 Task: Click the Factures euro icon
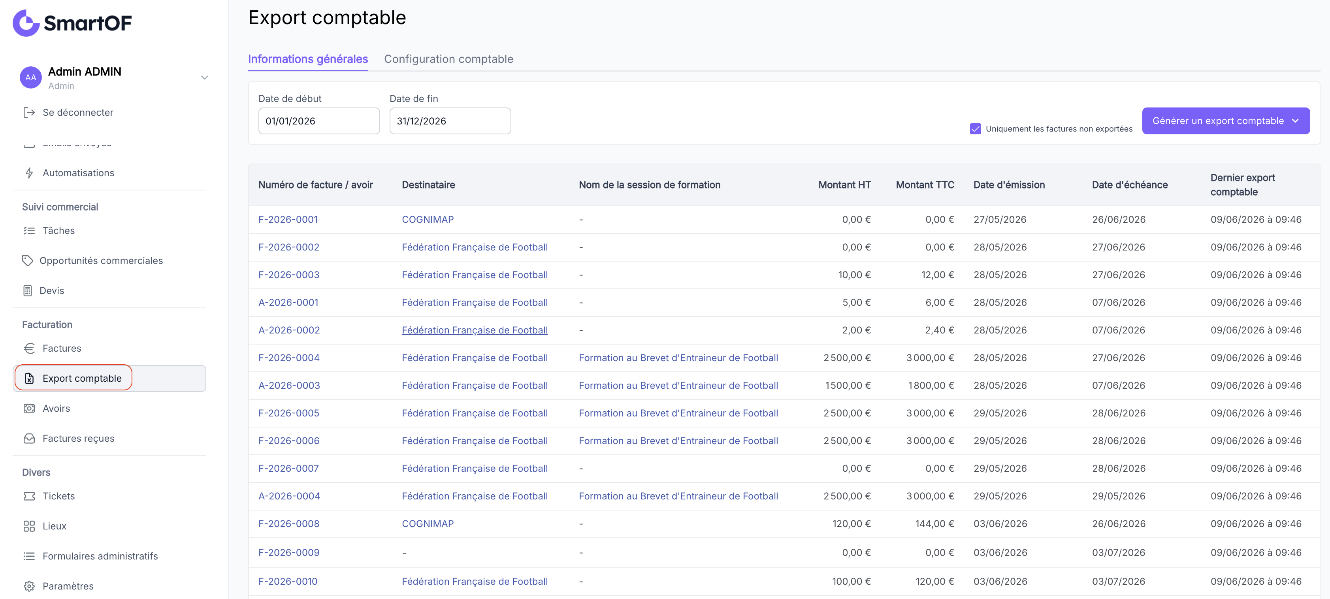[29, 348]
